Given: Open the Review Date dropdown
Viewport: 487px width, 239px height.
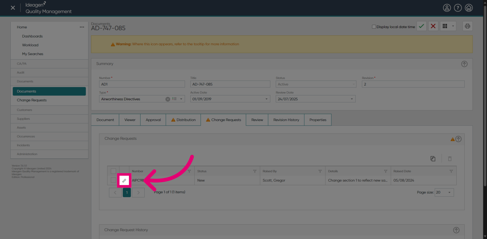Looking at the screenshot, I should (352, 99).
